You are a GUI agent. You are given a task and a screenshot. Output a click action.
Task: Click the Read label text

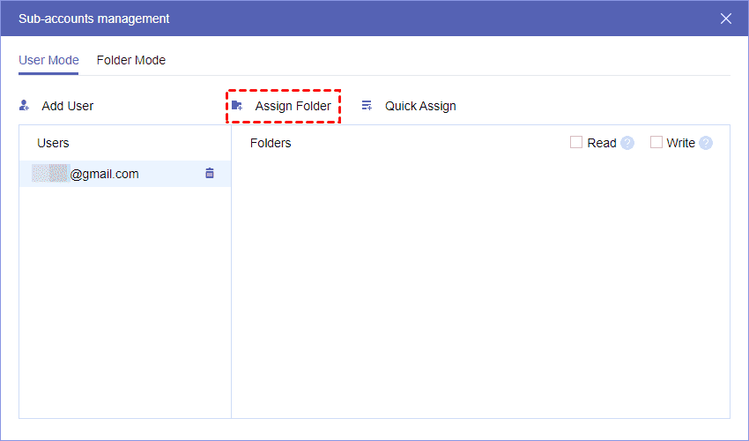(602, 143)
